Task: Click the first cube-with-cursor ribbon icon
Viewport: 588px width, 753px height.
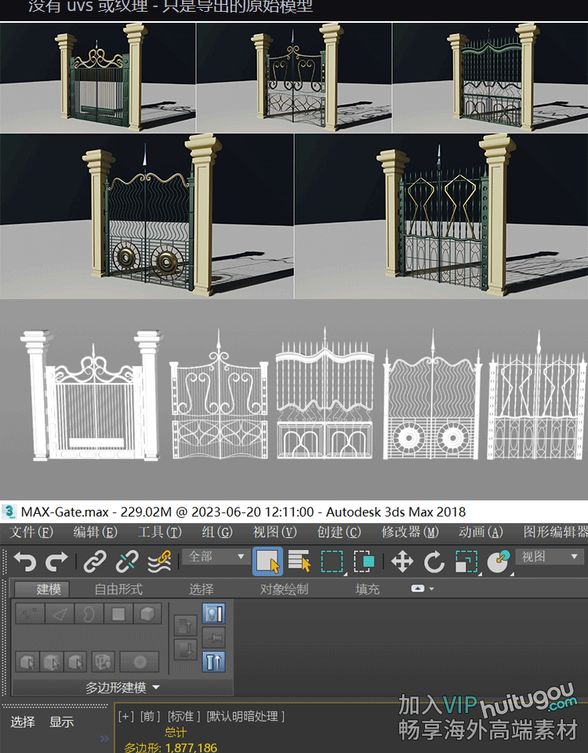Action: [x=27, y=662]
